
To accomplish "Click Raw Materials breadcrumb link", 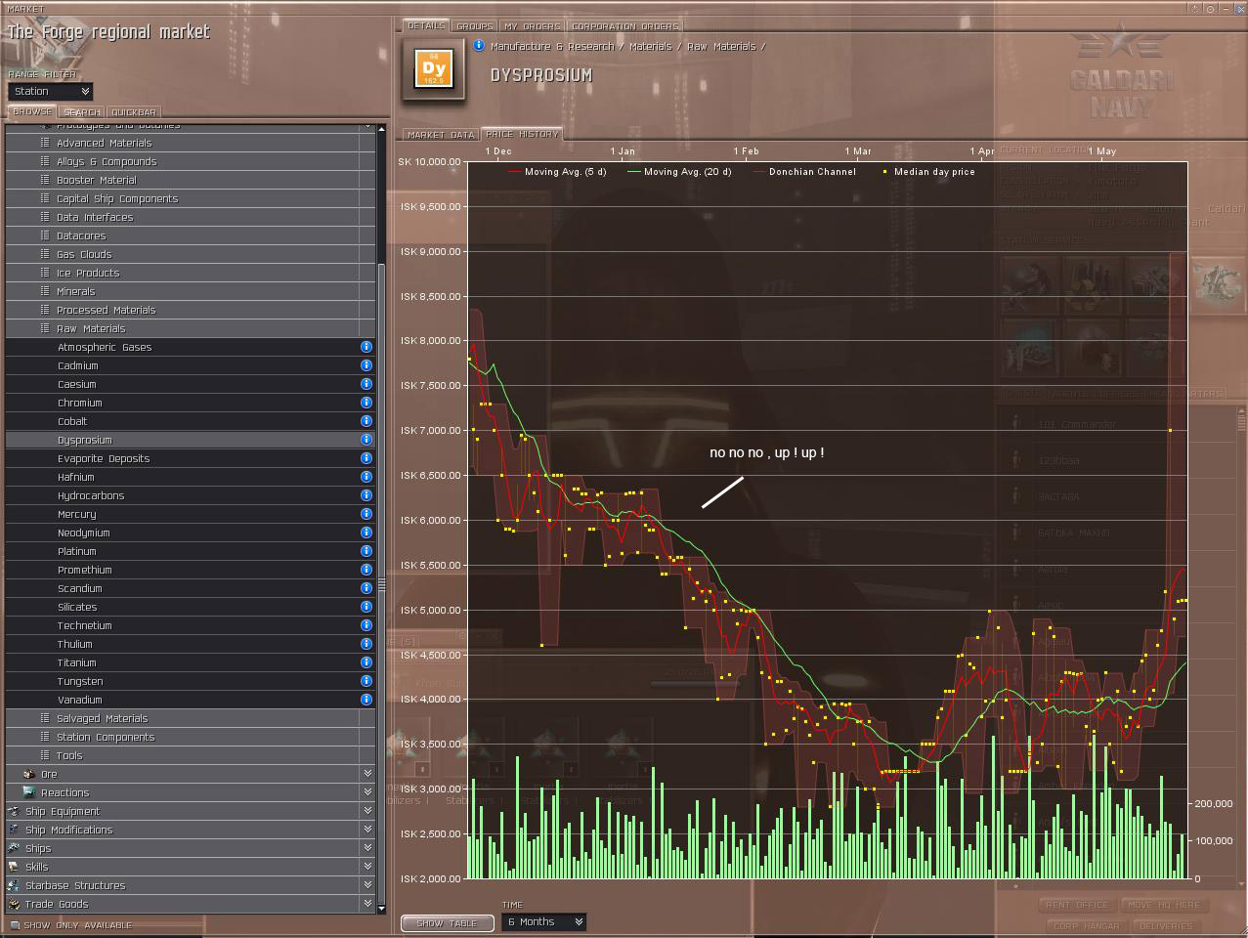I will (721, 46).
